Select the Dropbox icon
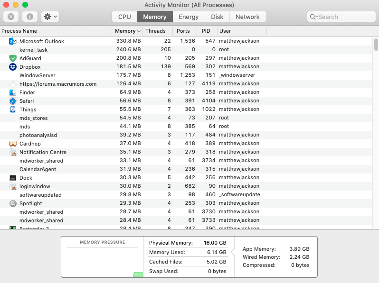The image size is (379, 283). 13,67
